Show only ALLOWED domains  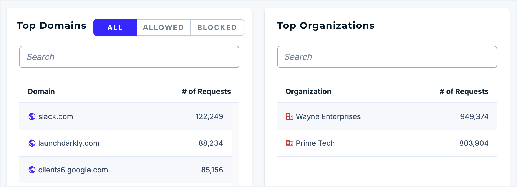[164, 27]
